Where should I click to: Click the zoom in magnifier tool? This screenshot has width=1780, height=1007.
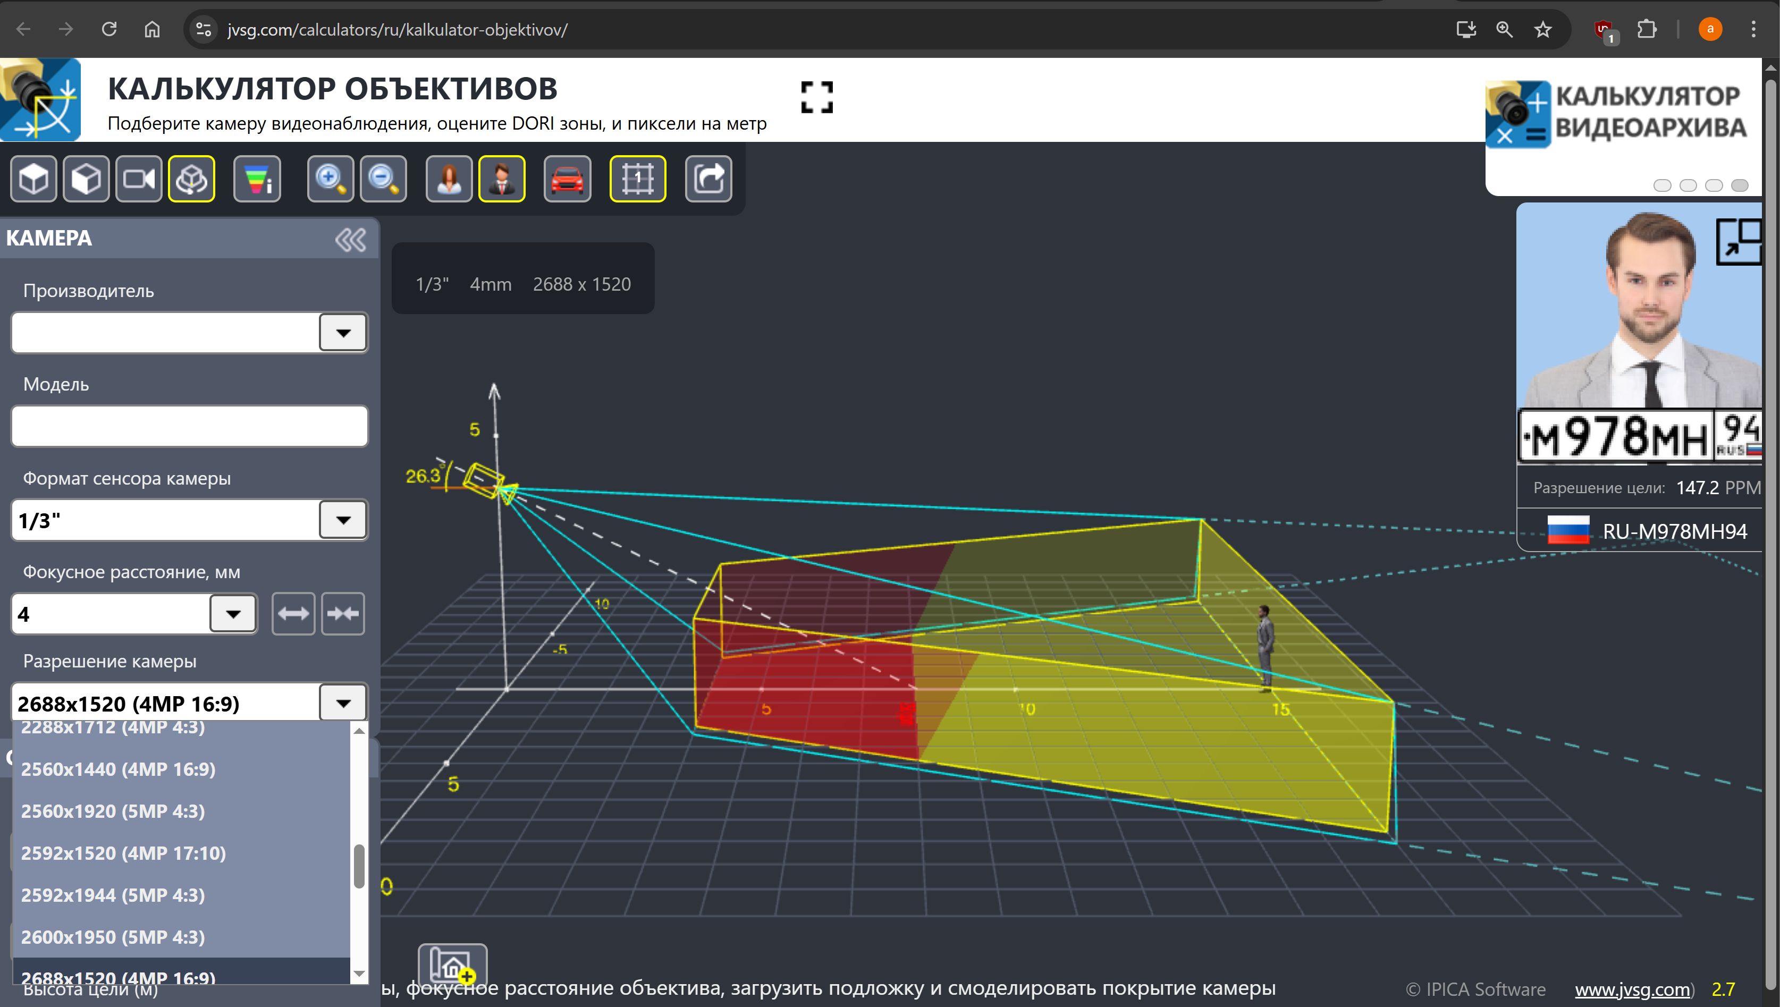click(x=331, y=180)
